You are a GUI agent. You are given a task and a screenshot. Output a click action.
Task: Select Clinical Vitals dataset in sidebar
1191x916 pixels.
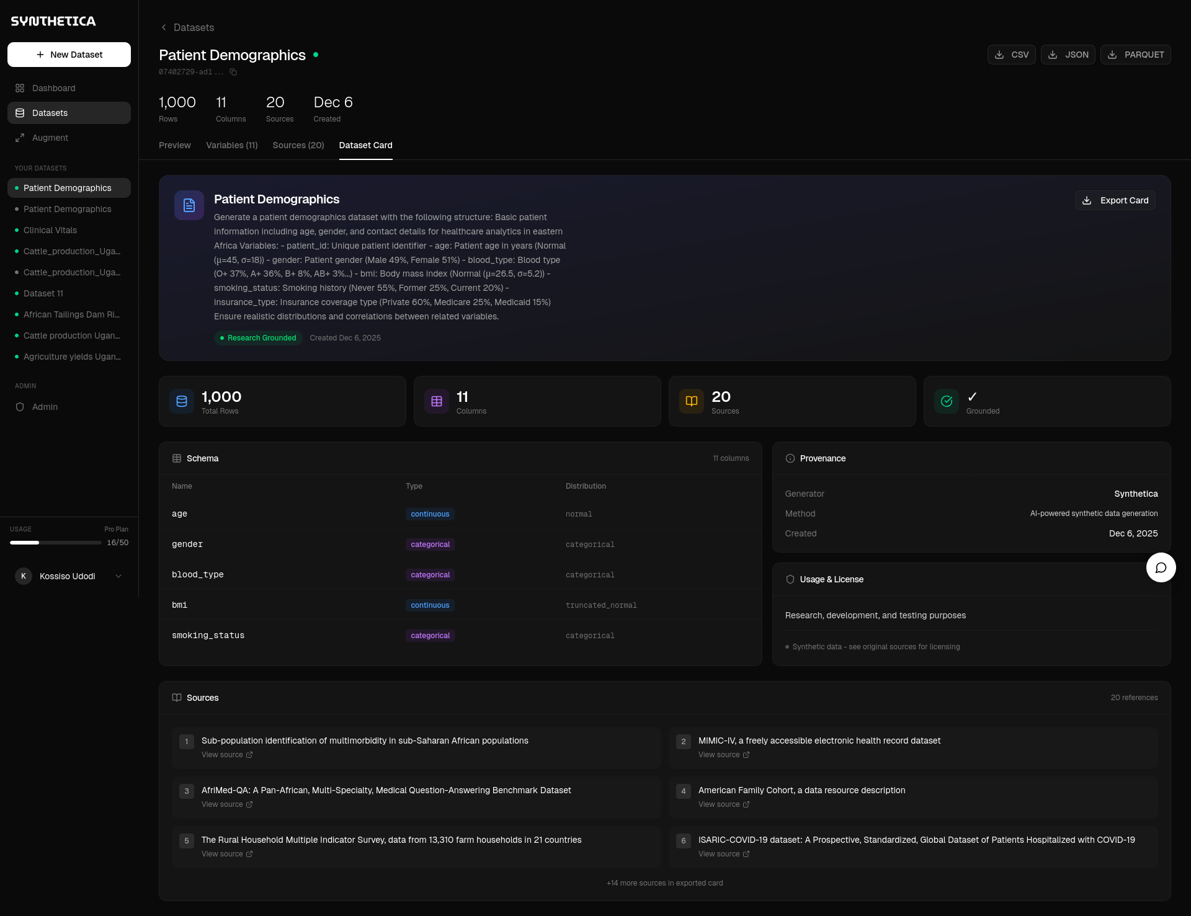50,230
